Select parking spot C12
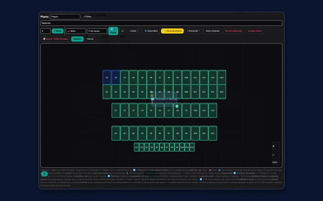Image resolution: width=323 pixels, height=201 pixels. [x=213, y=110]
